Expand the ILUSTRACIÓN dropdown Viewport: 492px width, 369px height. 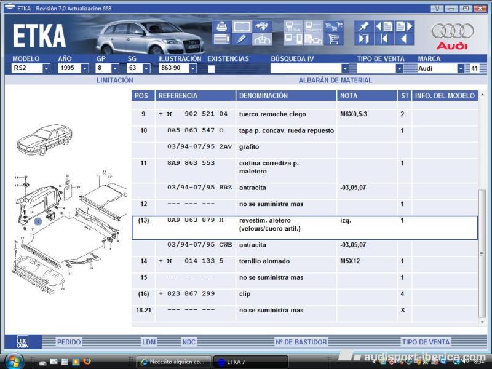[193, 68]
